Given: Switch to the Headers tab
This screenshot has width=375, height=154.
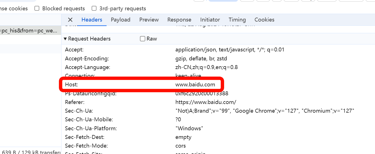Looking at the screenshot, I should coord(92,20).
